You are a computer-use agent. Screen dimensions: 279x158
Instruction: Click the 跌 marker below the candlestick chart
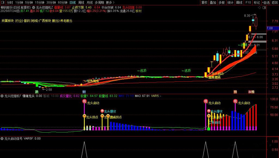37,92
